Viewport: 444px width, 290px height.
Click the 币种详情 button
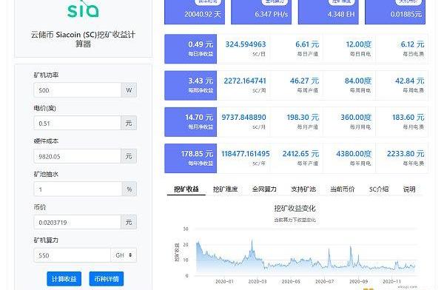click(107, 279)
